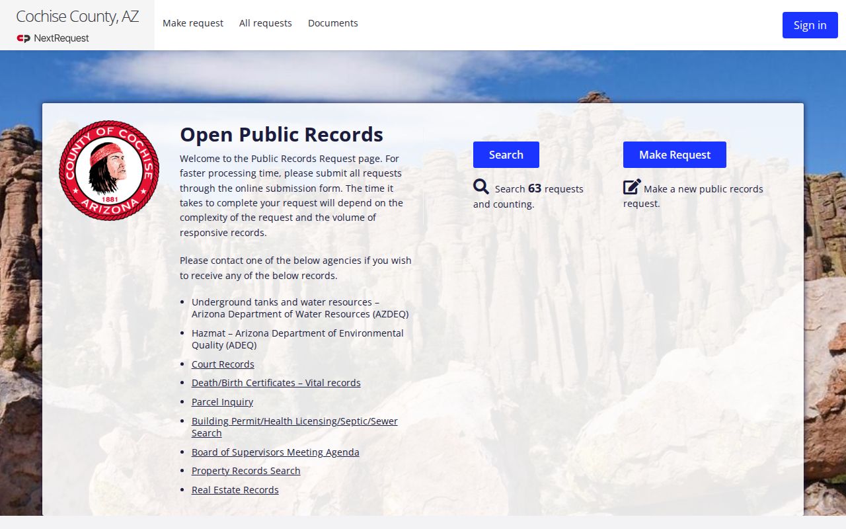Open Building Permit/Health Licensing/Septic/Sewer Search link

point(295,427)
